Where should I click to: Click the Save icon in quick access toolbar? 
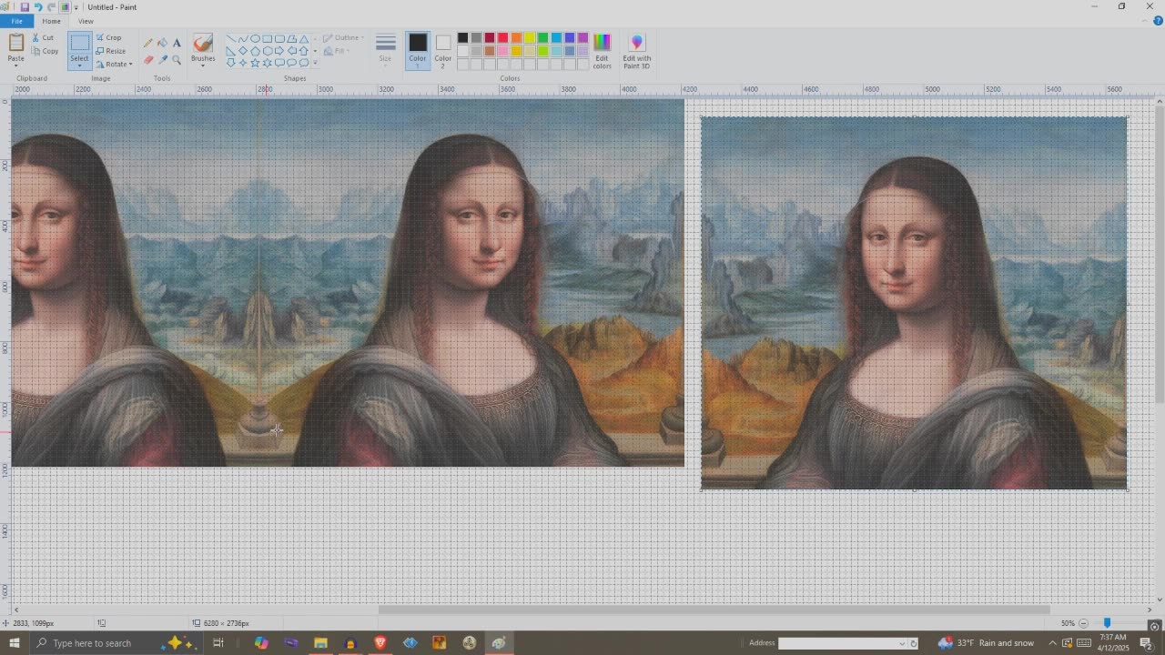25,6
